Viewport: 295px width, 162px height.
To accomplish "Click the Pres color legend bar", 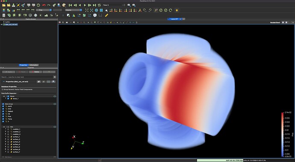I will click(283, 134).
